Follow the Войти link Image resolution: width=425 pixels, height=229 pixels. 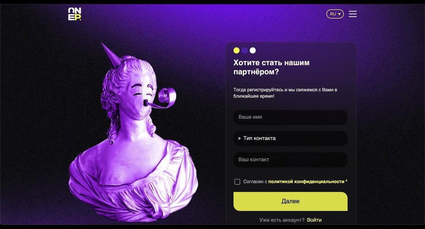click(x=314, y=220)
